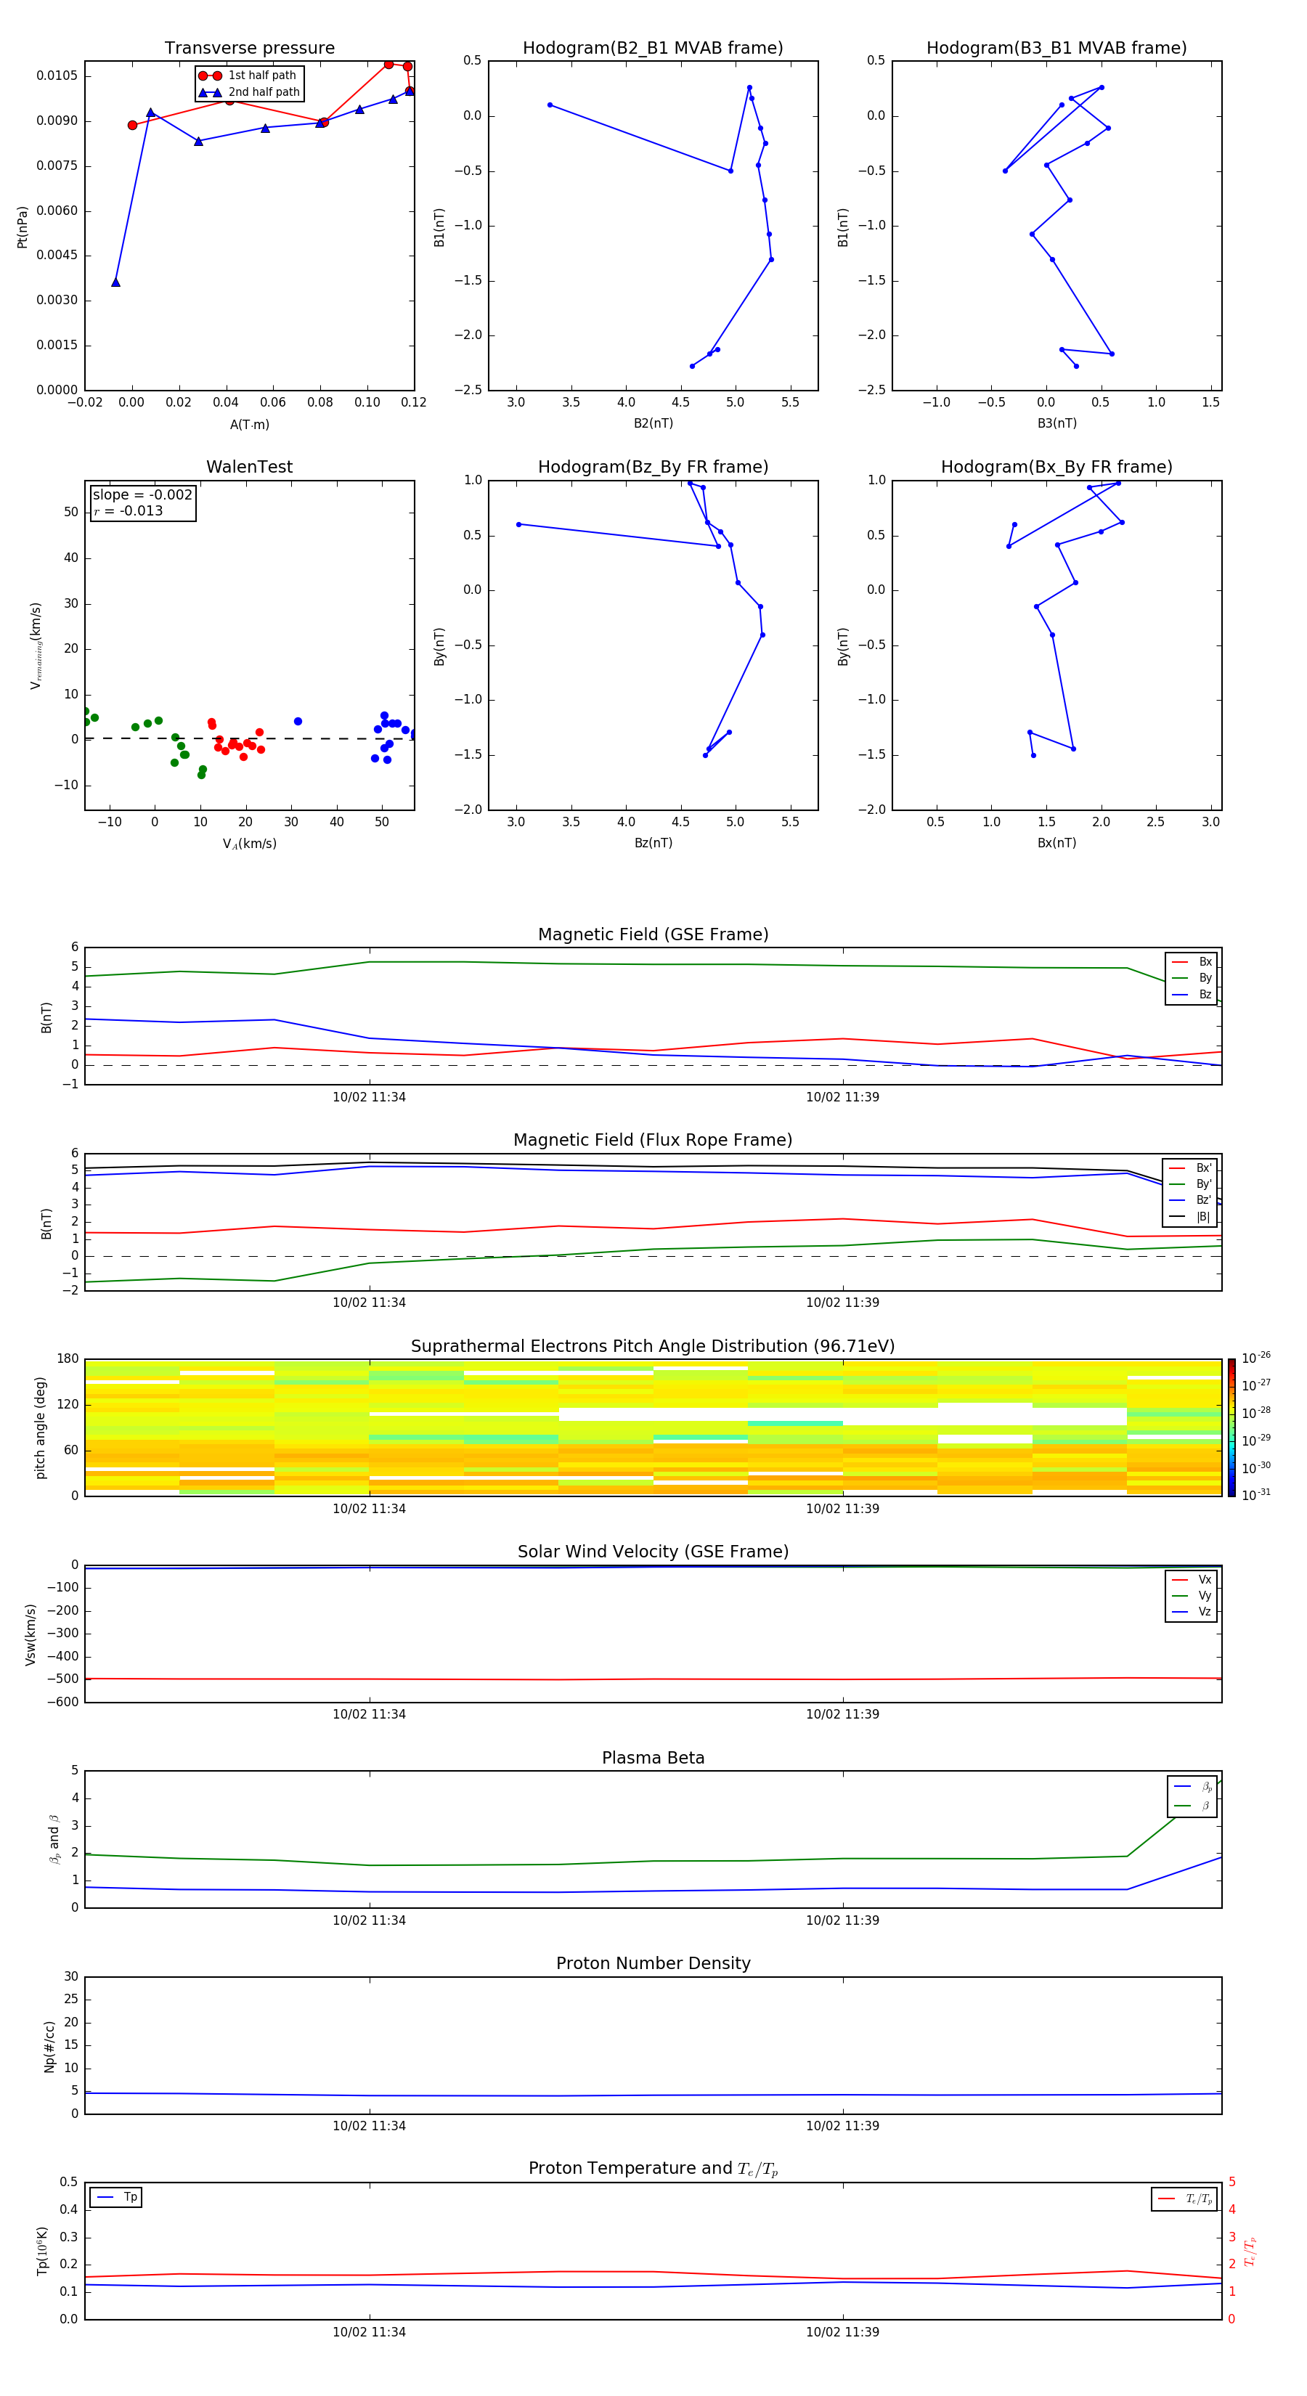1307x2396 pixels.
Task: Click leftmost point in B2_B1 hodogram
Action: [x=550, y=105]
